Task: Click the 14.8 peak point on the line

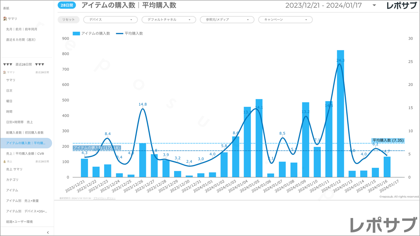Action: point(143,109)
